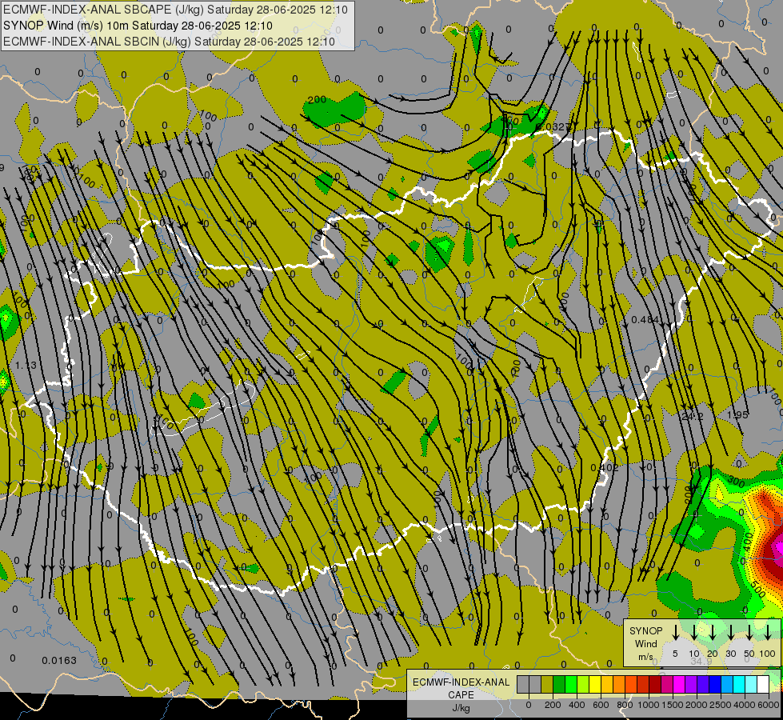783x720 pixels.
Task: Click the 1.13 value on the map
Action: point(26,366)
